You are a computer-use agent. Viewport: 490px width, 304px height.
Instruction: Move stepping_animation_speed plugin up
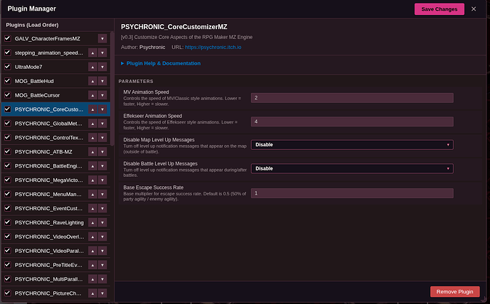point(92,53)
